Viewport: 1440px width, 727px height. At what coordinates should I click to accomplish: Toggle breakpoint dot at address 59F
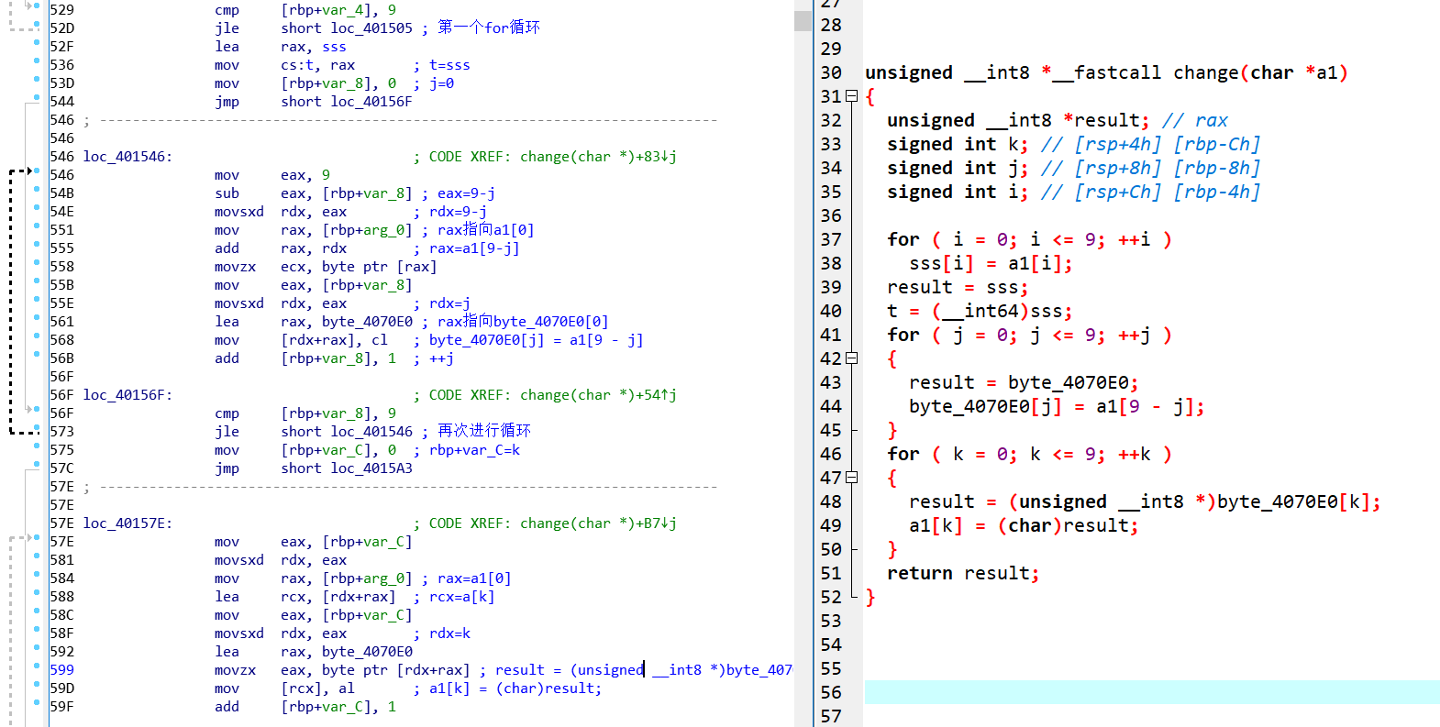(x=37, y=702)
